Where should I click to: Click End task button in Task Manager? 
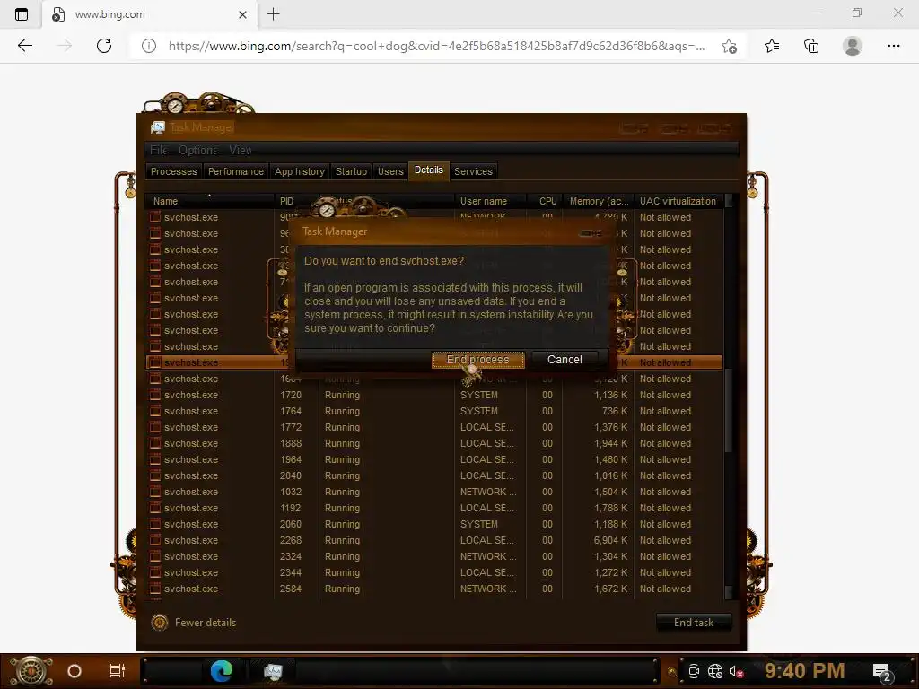click(694, 623)
